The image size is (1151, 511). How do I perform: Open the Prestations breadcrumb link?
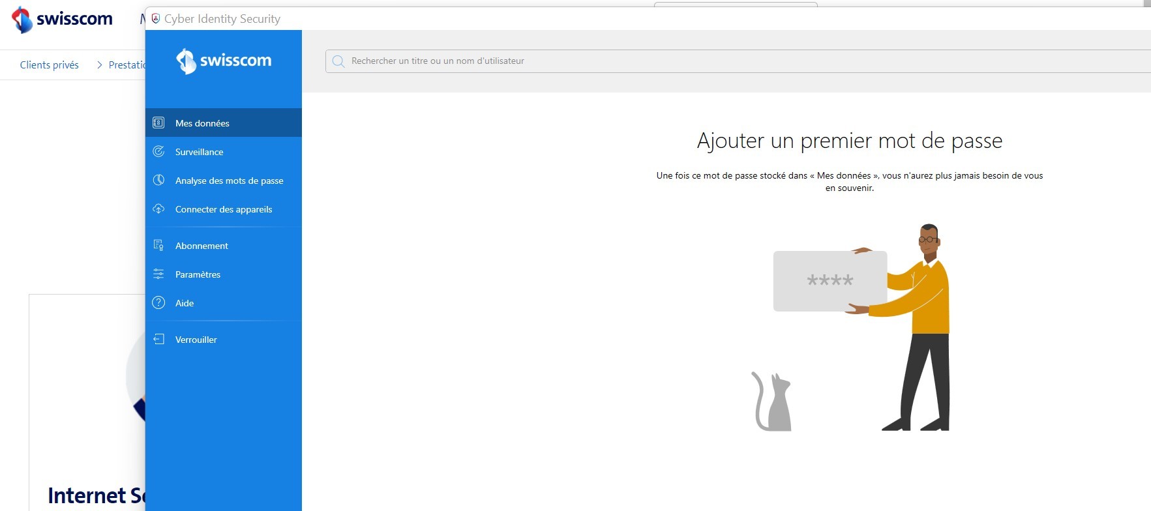pyautogui.click(x=127, y=65)
